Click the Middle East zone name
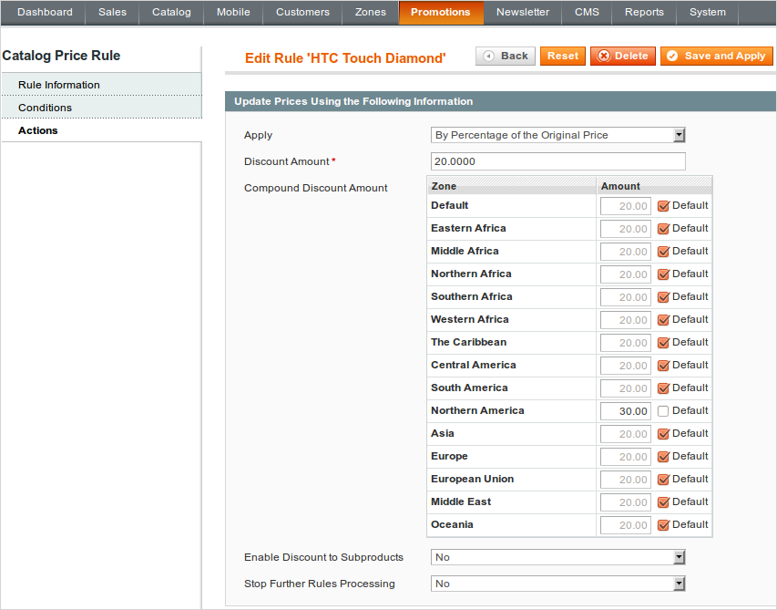The image size is (777, 610). tap(461, 501)
